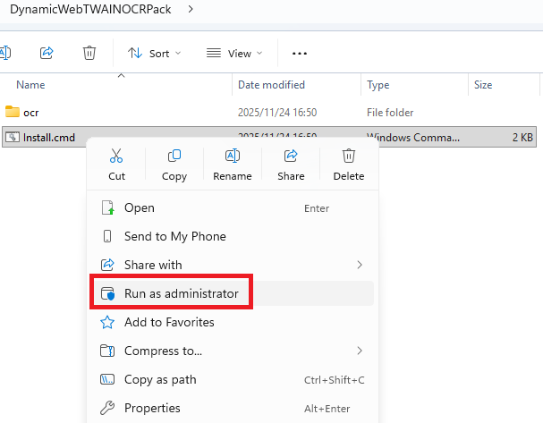The image size is (543, 423).
Task: Click the Delete icon in context menu
Action: [349, 156]
